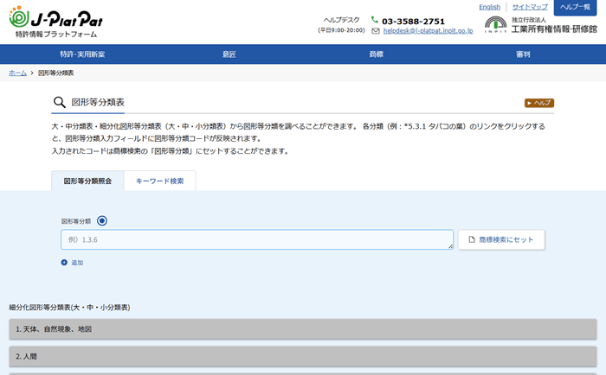
Task: Switch to the 図形等分類照会 tab
Action: [87, 181]
